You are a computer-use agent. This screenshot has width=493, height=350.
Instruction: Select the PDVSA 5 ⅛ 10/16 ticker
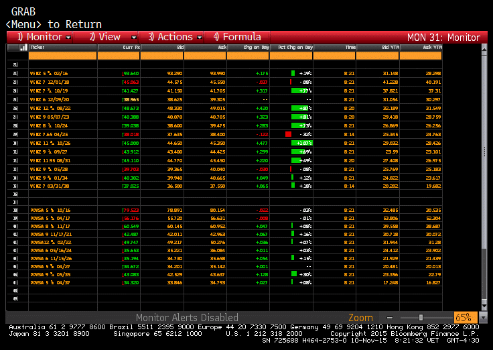(x=50, y=211)
